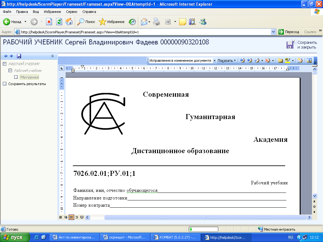Viewport: 323px width, 242px height.
Task: Click the Переход go button
Action: tap(289, 32)
